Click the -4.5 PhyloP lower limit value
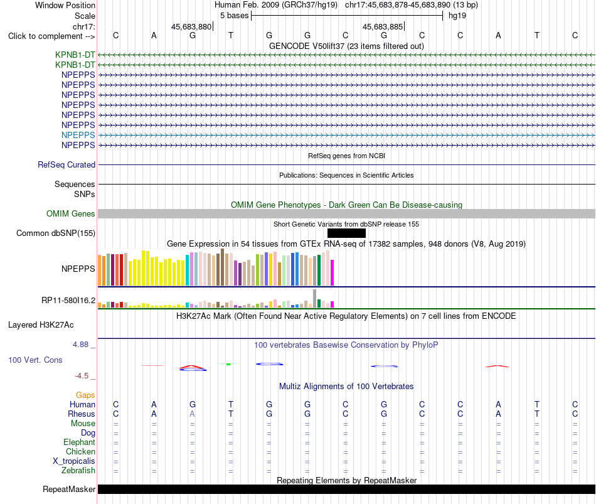Screen dimensions: 596x504 (x=82, y=376)
